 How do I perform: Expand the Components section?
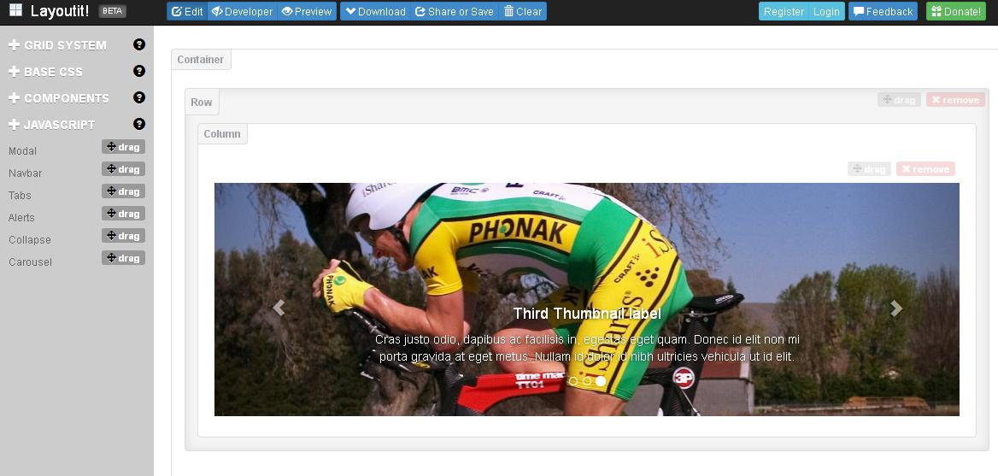point(59,98)
